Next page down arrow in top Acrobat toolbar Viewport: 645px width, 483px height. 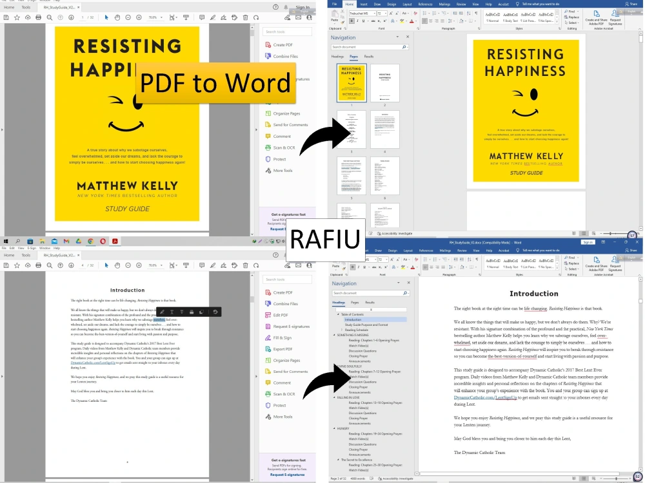pyautogui.click(x=71, y=17)
